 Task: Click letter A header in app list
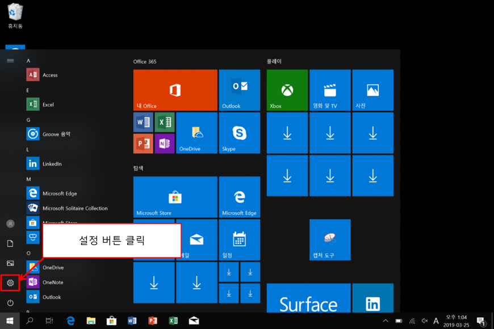(x=28, y=61)
